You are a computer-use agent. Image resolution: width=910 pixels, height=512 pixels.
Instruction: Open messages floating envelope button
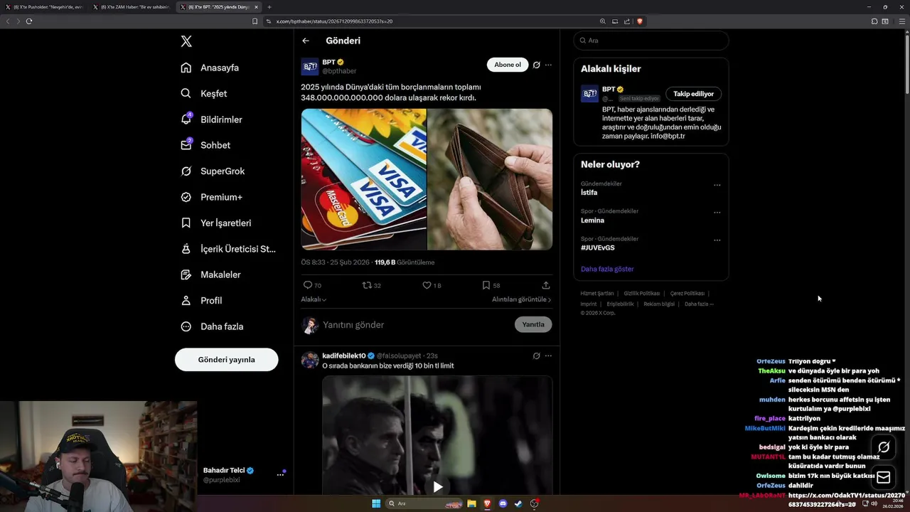tap(884, 477)
